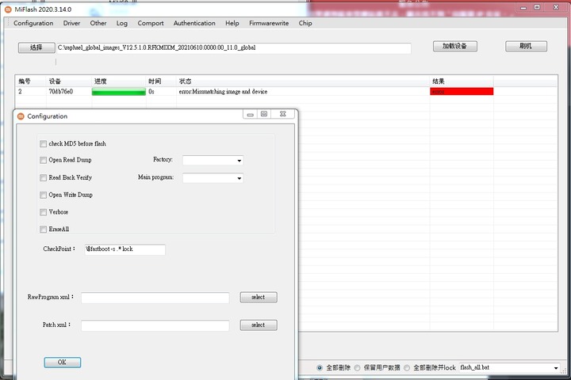
Task: Maximize the MiFlash main window
Action: click(x=537, y=8)
